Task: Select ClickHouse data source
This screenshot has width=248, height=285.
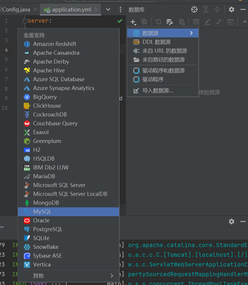Action: click(69, 106)
